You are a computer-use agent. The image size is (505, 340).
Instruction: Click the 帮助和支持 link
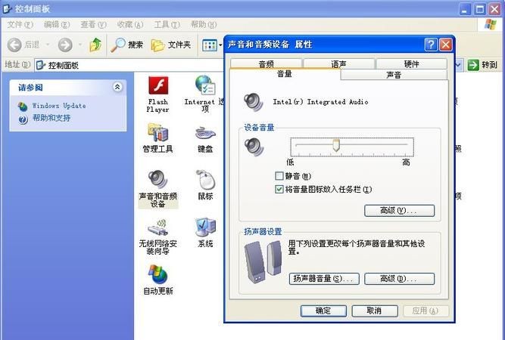click(x=51, y=118)
